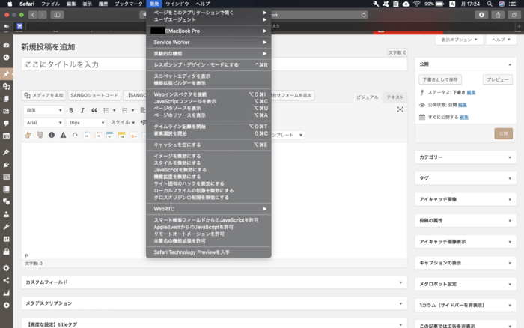Open Users icon in WordPress sidebar
The height and width of the screenshot is (328, 524).
6,214
